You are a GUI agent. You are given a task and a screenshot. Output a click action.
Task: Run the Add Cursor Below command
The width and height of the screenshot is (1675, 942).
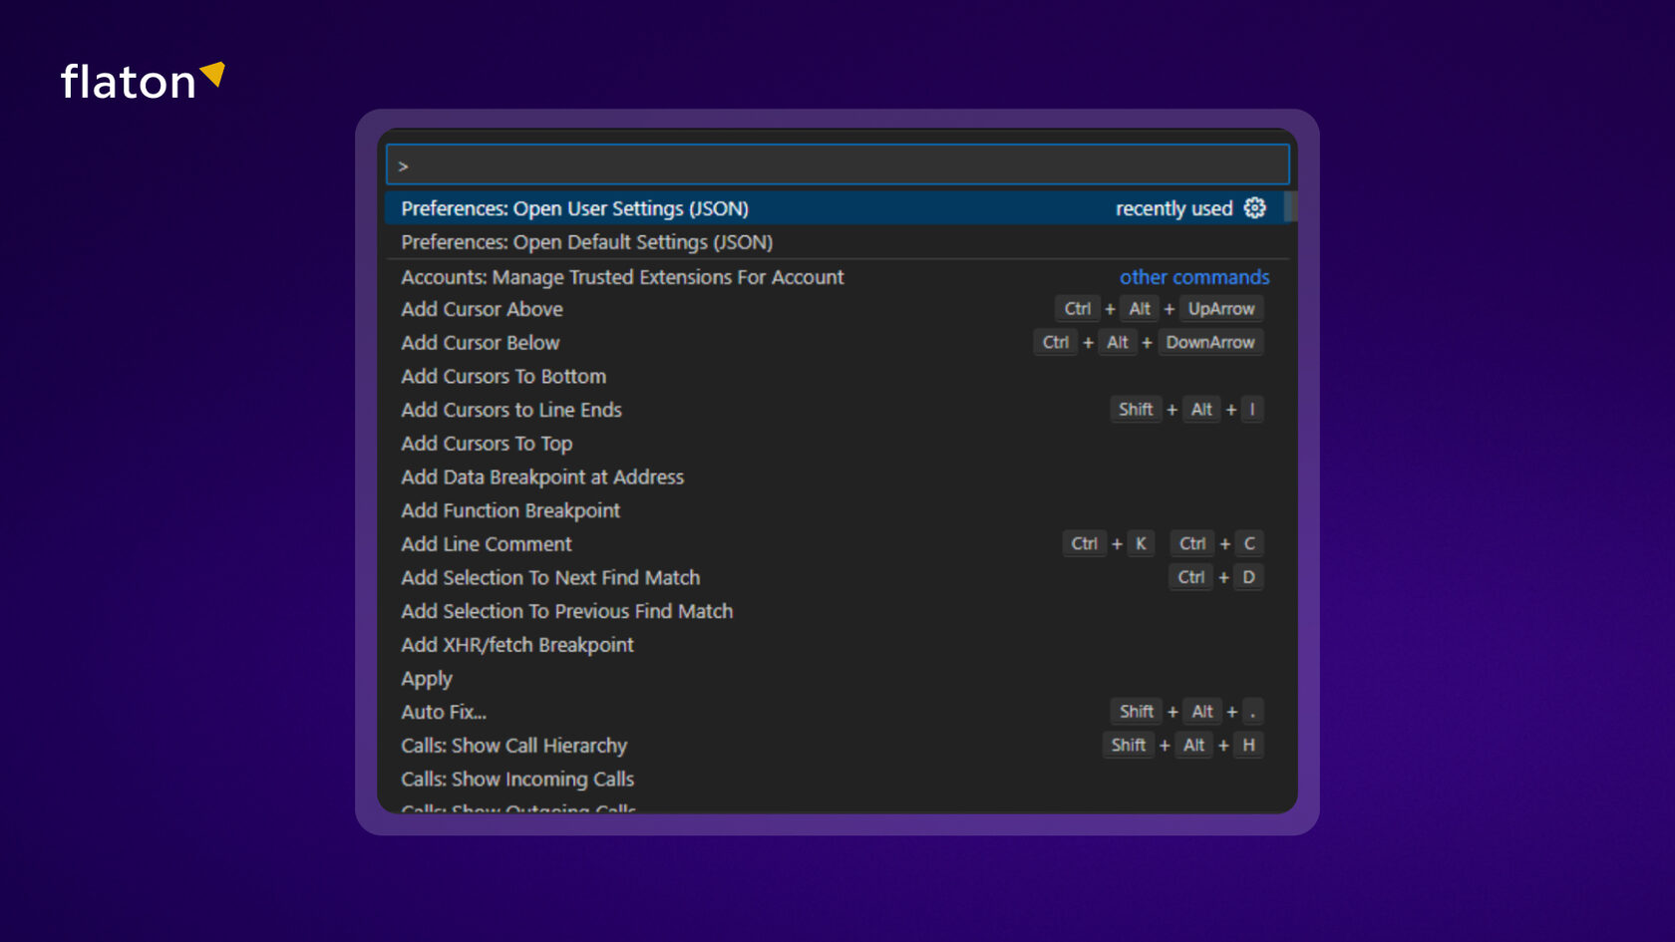tap(836, 342)
